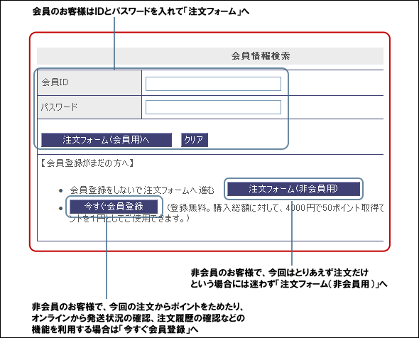
Task: Click the 会員情報検索 header bar
Action: [210, 56]
